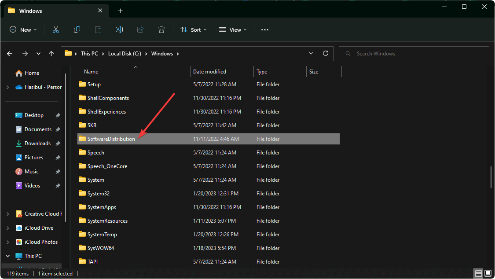Click the Share icon
This screenshot has height=279, width=495.
(x=140, y=29)
